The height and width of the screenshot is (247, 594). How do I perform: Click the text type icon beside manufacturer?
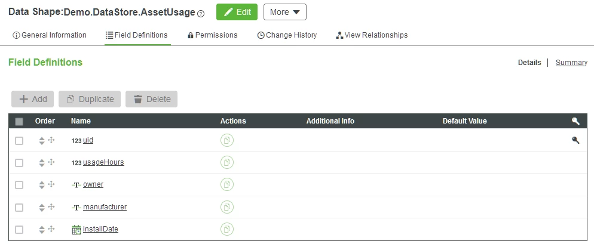[76, 208]
